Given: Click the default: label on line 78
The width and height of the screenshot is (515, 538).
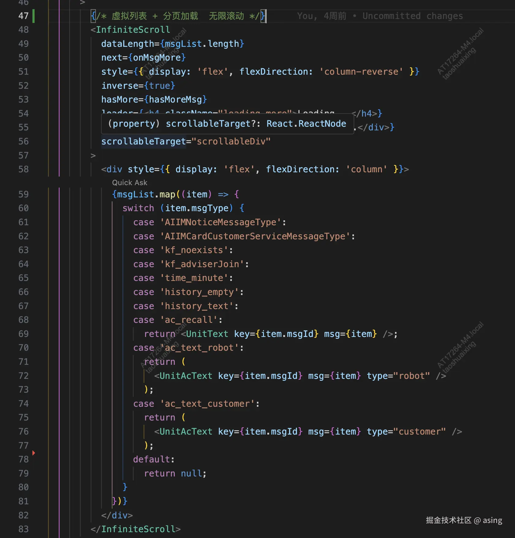Looking at the screenshot, I should coord(154,459).
